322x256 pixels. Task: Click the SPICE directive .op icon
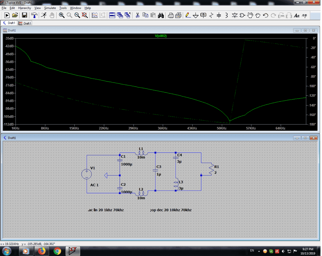[x=304, y=15]
